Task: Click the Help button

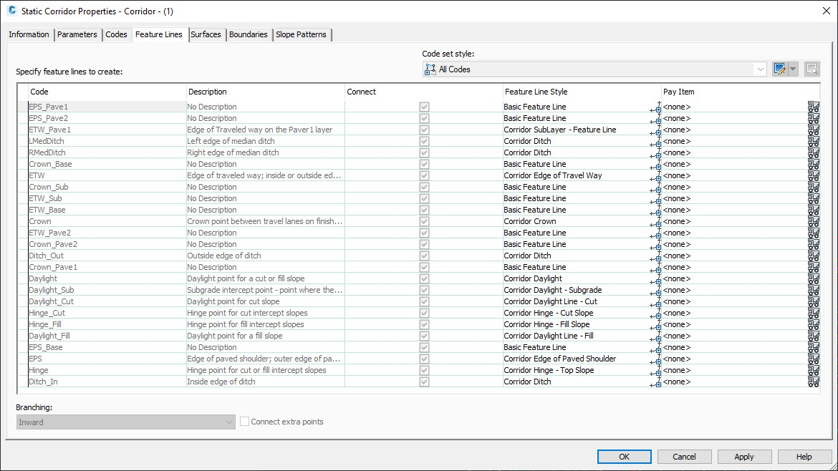Action: click(804, 456)
